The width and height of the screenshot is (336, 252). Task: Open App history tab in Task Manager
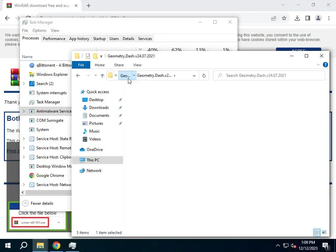[x=79, y=39]
